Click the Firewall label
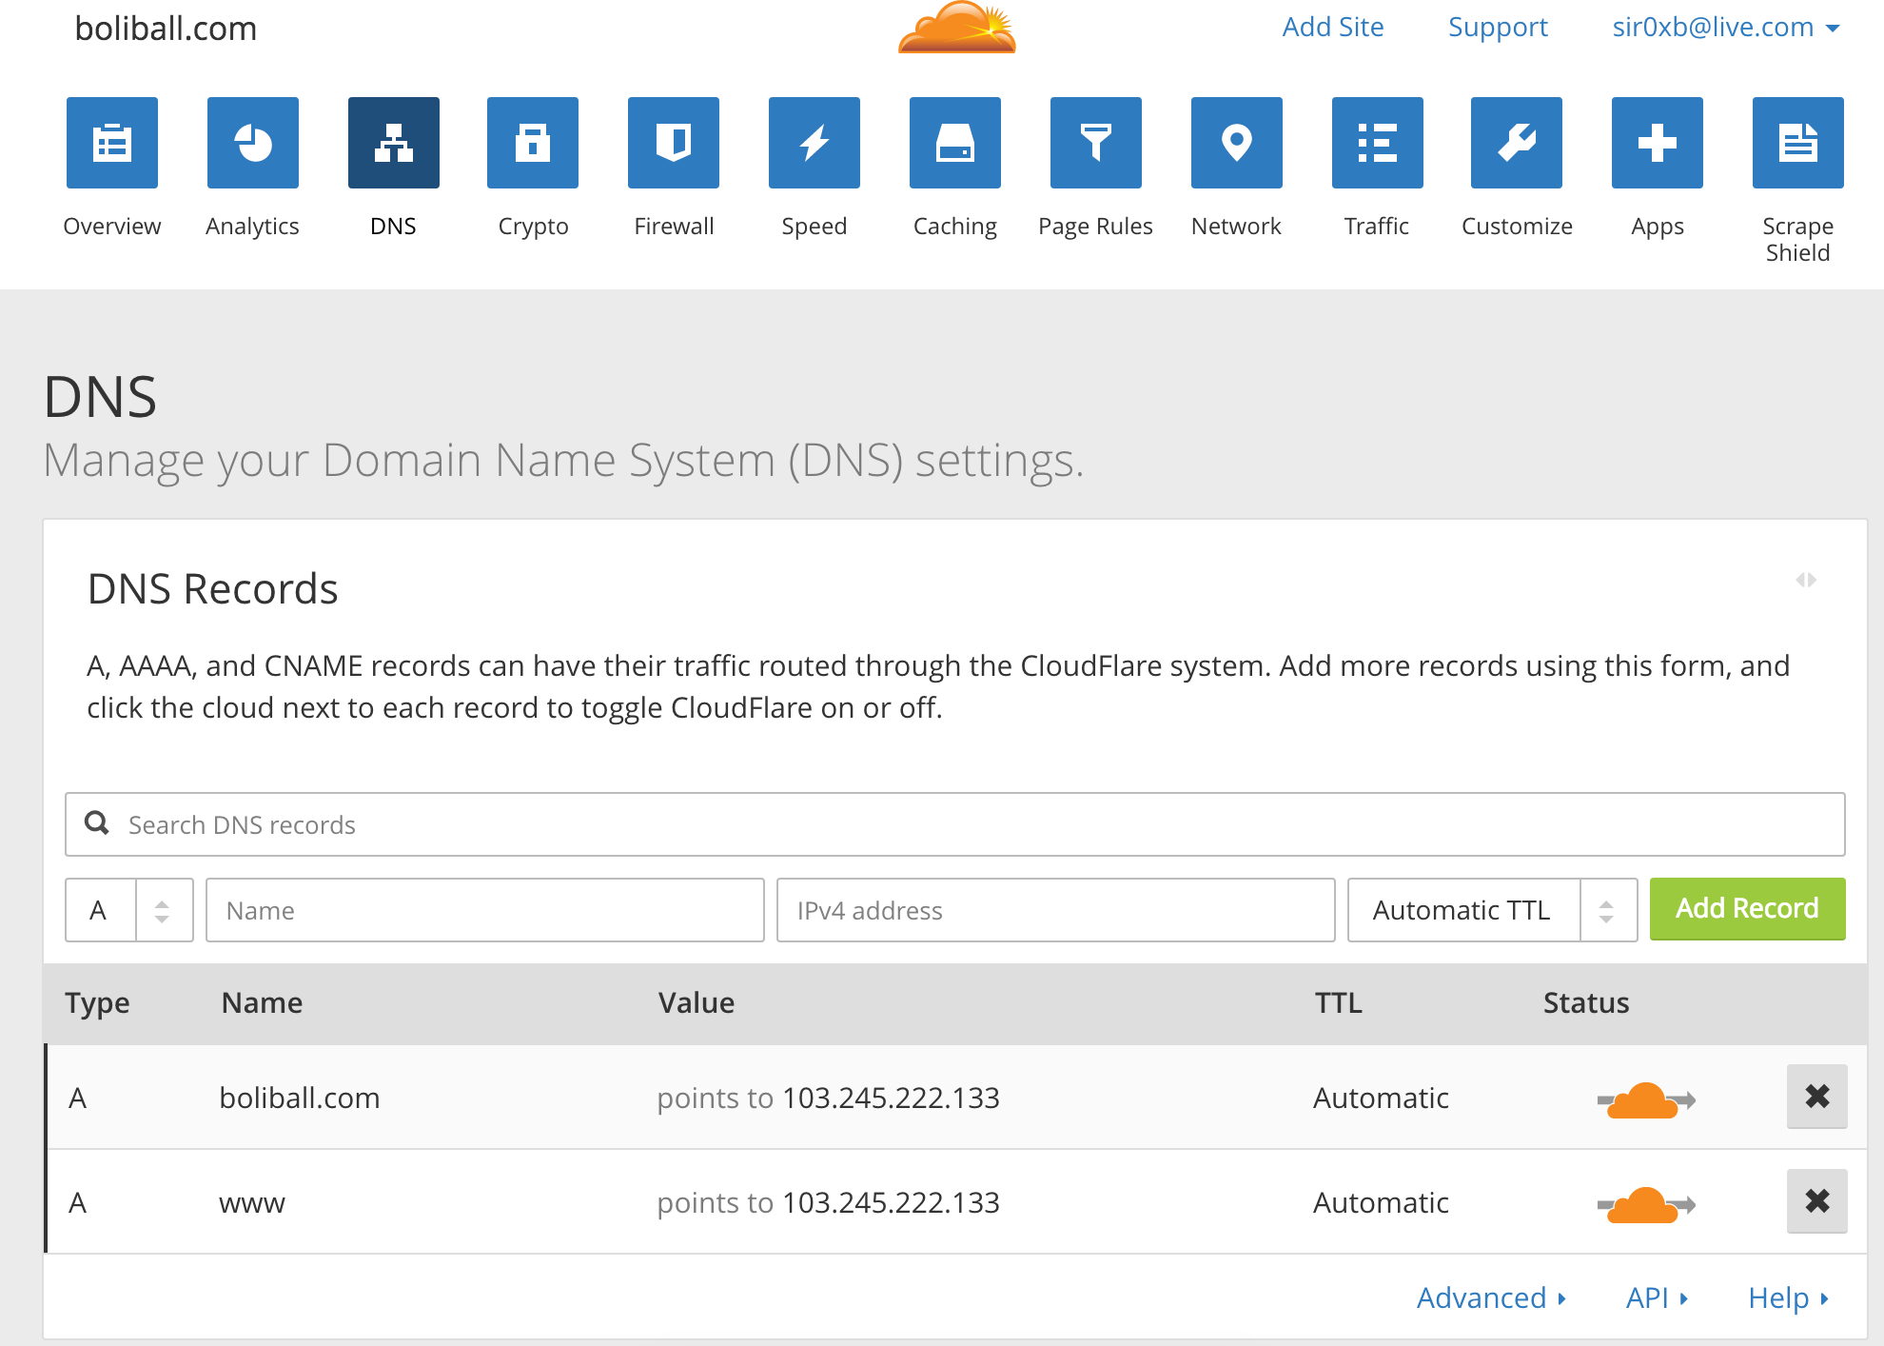 (674, 226)
